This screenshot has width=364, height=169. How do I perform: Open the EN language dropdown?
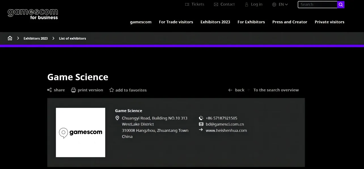283,4
